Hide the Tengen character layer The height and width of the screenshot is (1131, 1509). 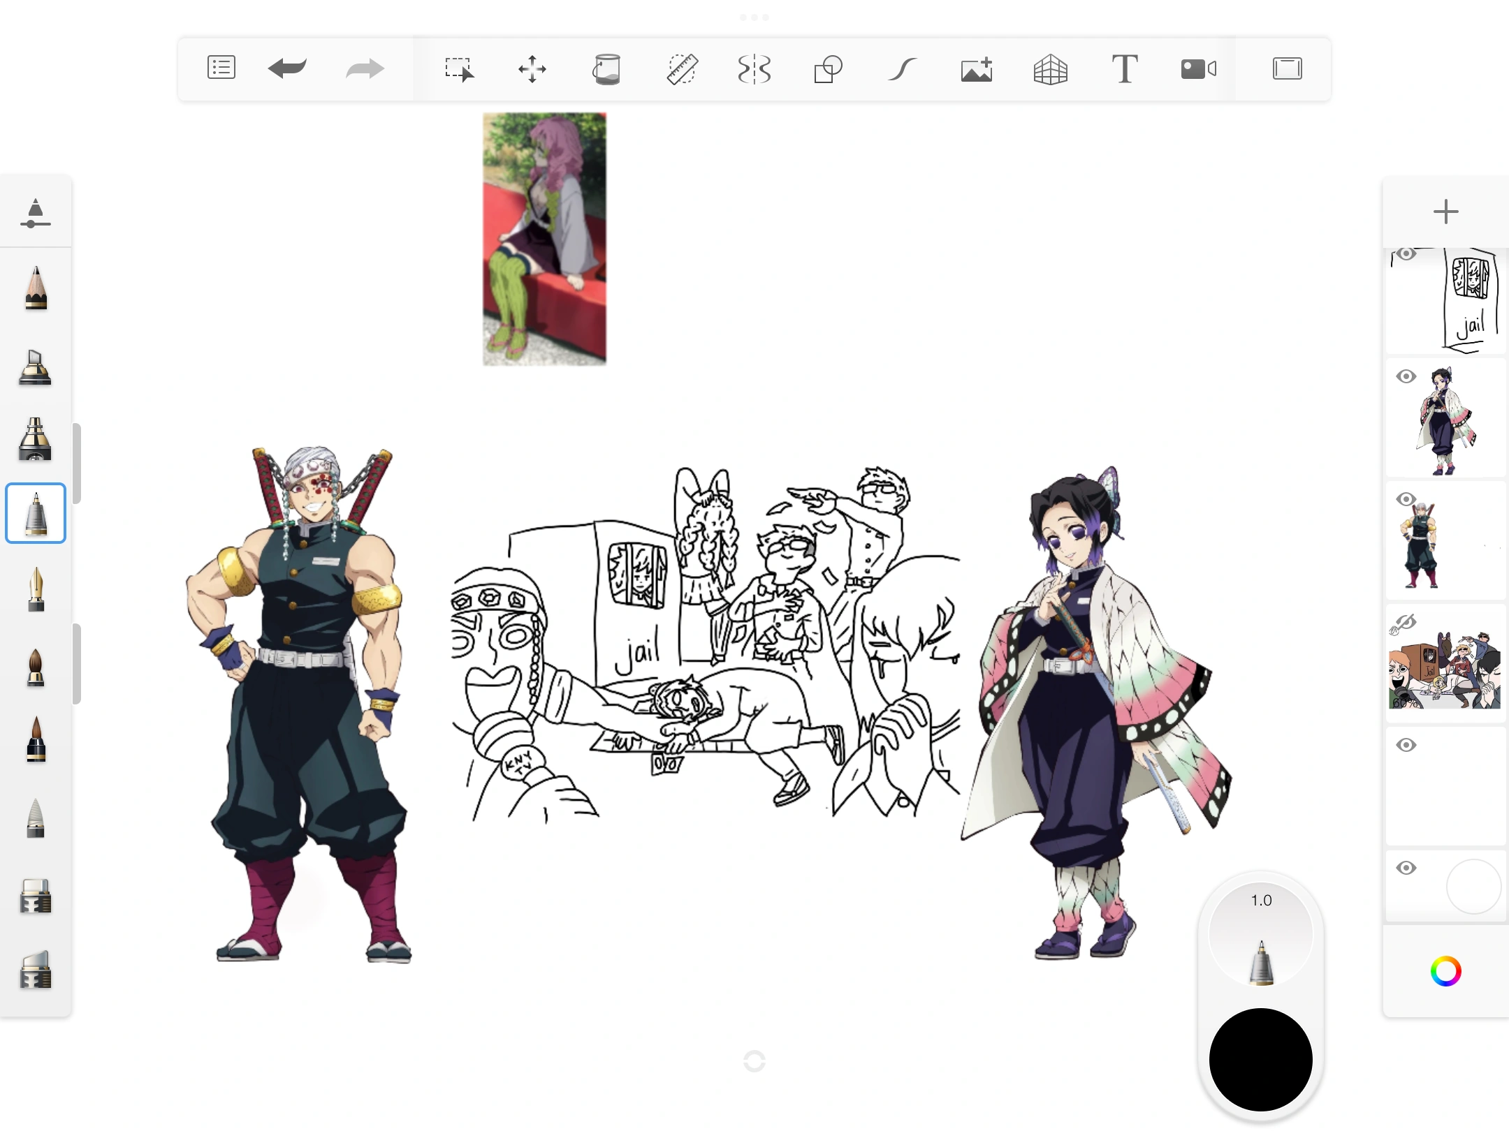click(1407, 498)
